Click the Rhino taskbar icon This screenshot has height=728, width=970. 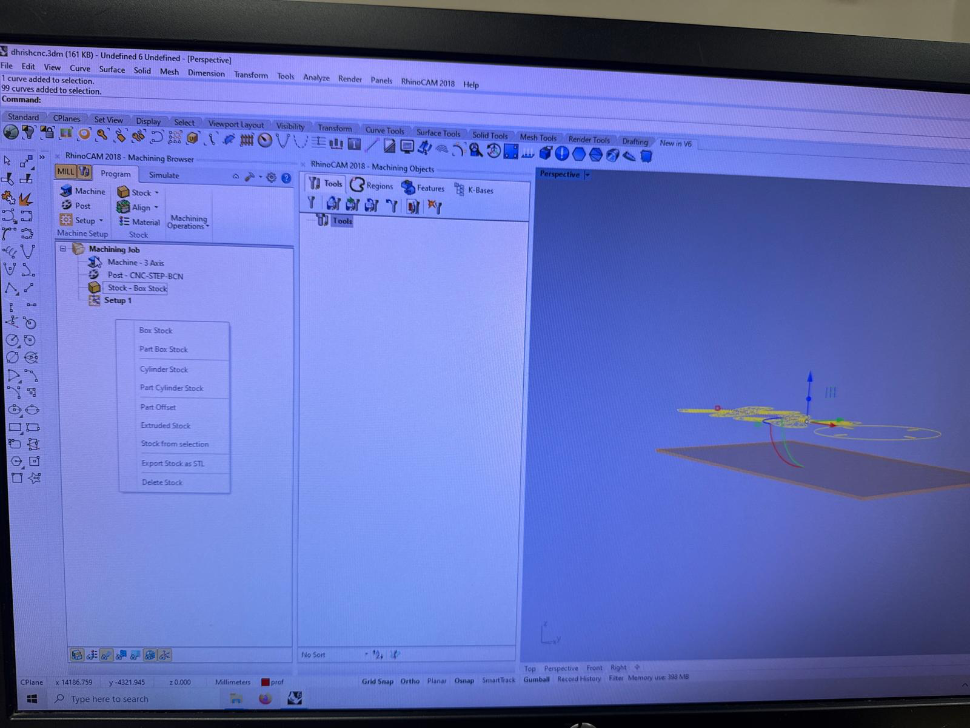click(x=295, y=698)
